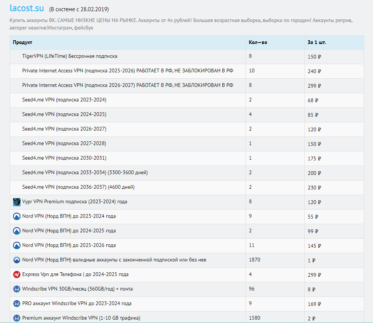The height and width of the screenshot is (323, 373).
Task: Click the Vypr VPN product icon
Action: pyautogui.click(x=17, y=202)
